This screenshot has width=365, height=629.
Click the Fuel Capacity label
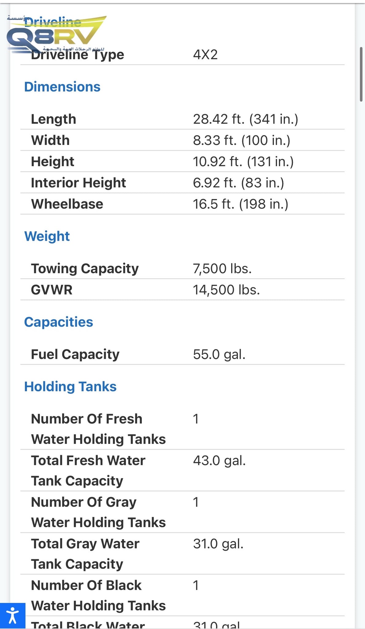point(75,354)
